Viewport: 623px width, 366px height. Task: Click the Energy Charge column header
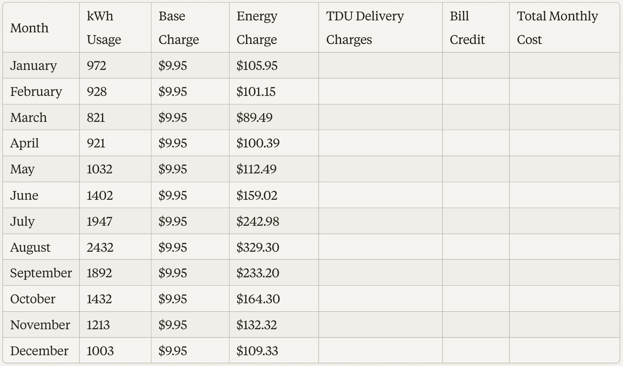point(257,28)
